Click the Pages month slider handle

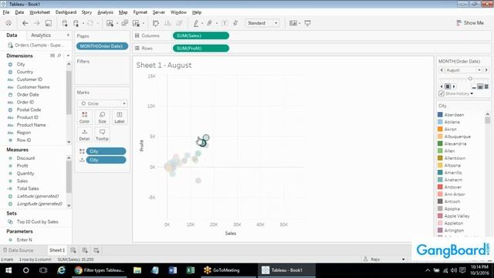coord(470,79)
